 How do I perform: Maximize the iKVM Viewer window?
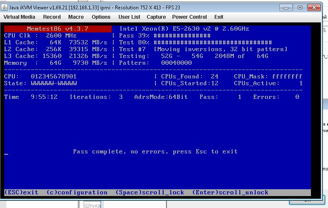(299, 7)
